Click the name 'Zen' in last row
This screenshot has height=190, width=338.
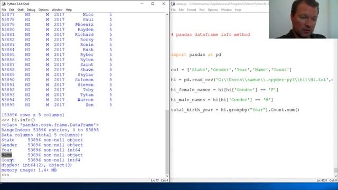click(x=90, y=105)
